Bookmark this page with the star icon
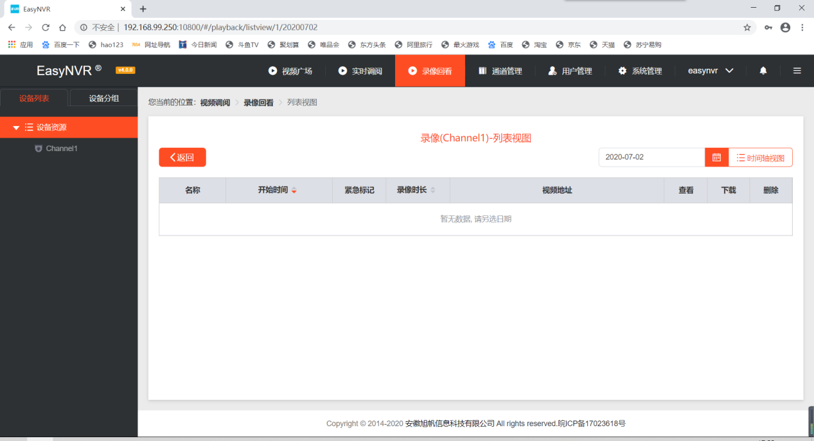 [747, 28]
